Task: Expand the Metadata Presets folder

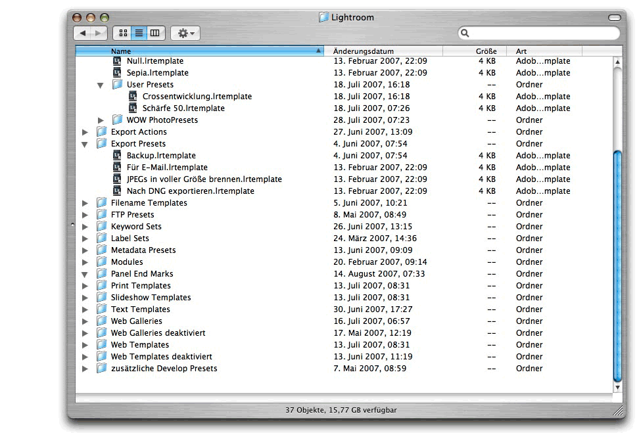Action: pos(85,250)
